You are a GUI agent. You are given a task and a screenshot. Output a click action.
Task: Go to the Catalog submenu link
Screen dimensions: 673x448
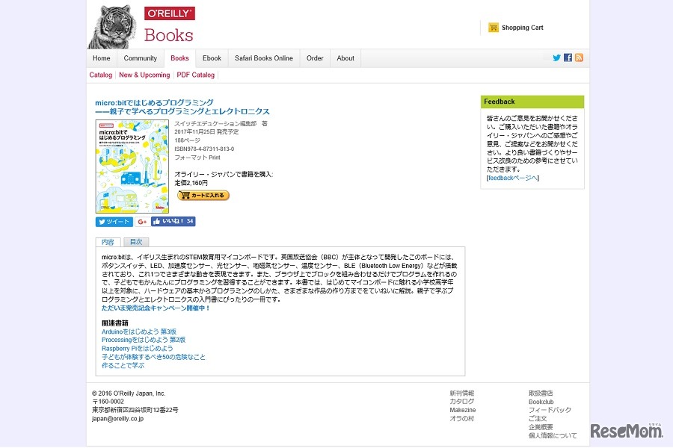pos(100,75)
